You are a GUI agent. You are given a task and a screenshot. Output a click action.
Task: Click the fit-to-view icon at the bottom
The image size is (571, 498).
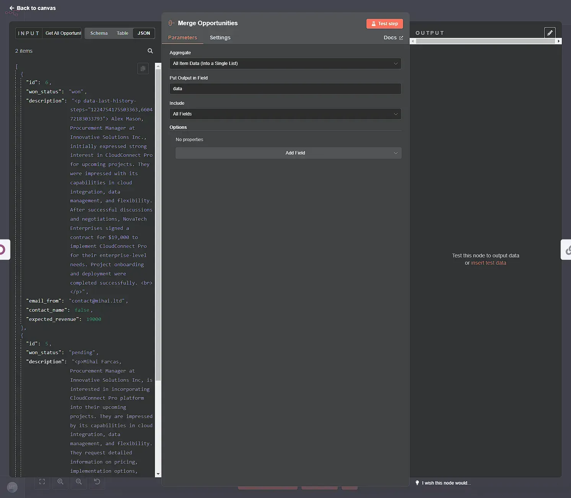click(x=42, y=482)
